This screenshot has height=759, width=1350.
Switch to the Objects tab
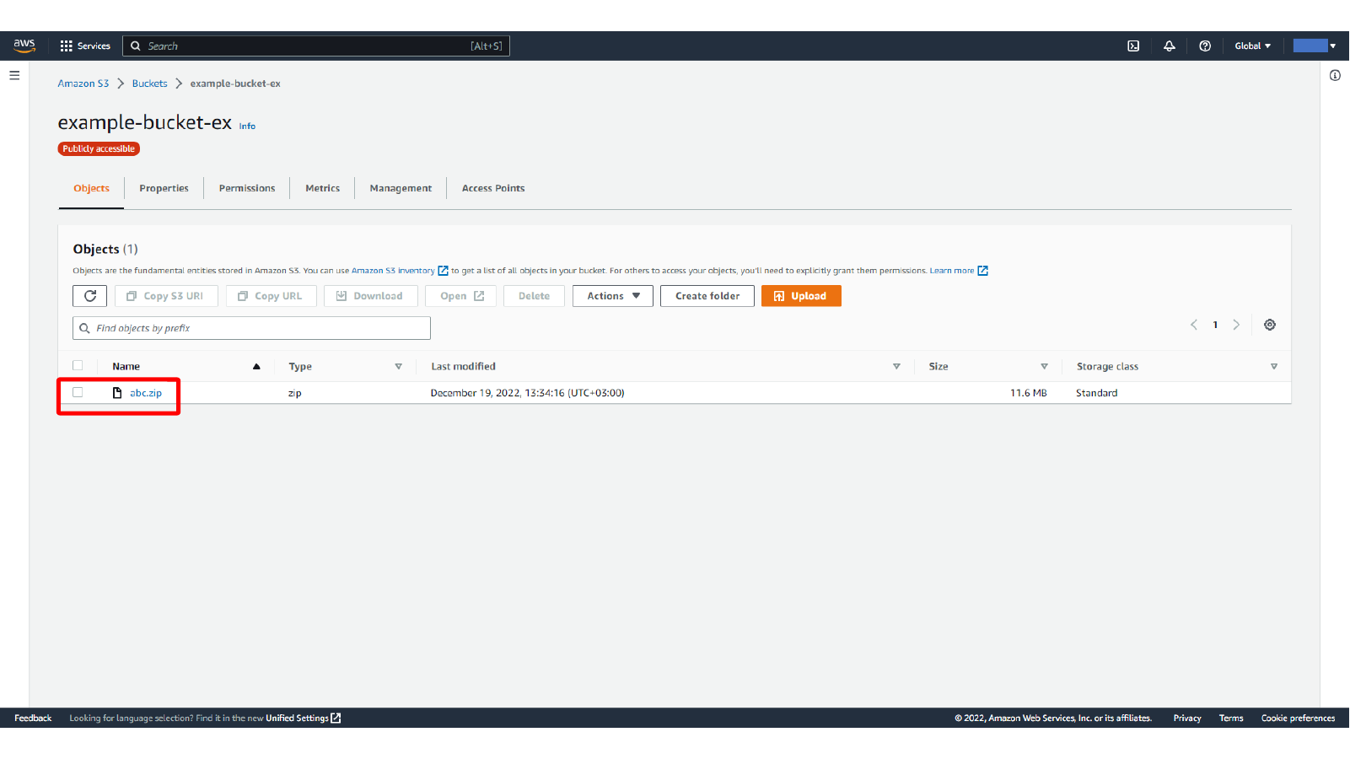(x=91, y=188)
